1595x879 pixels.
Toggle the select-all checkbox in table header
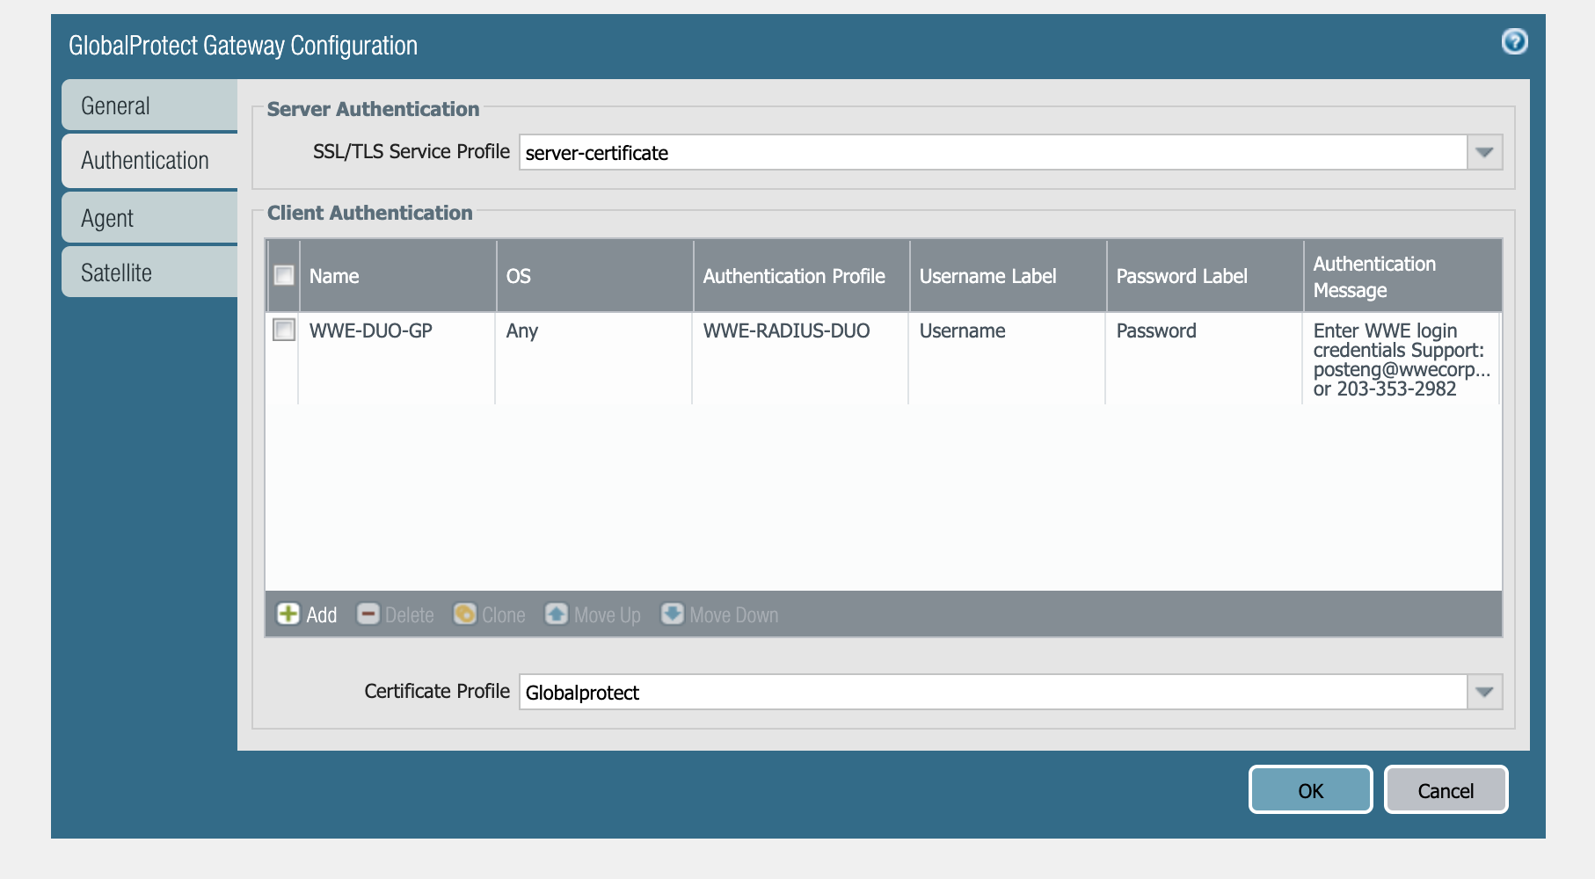(284, 275)
